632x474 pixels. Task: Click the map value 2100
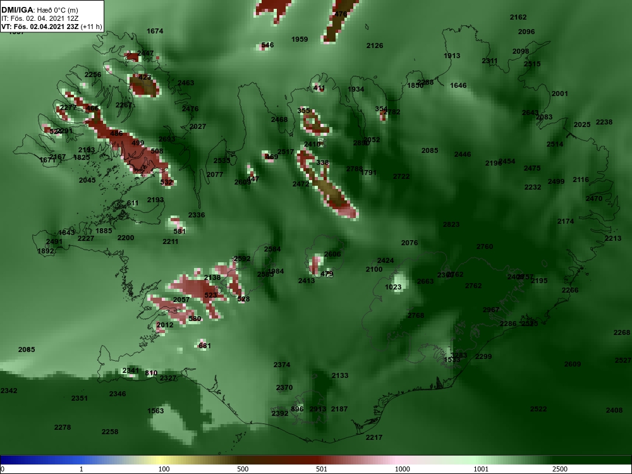pyautogui.click(x=374, y=269)
